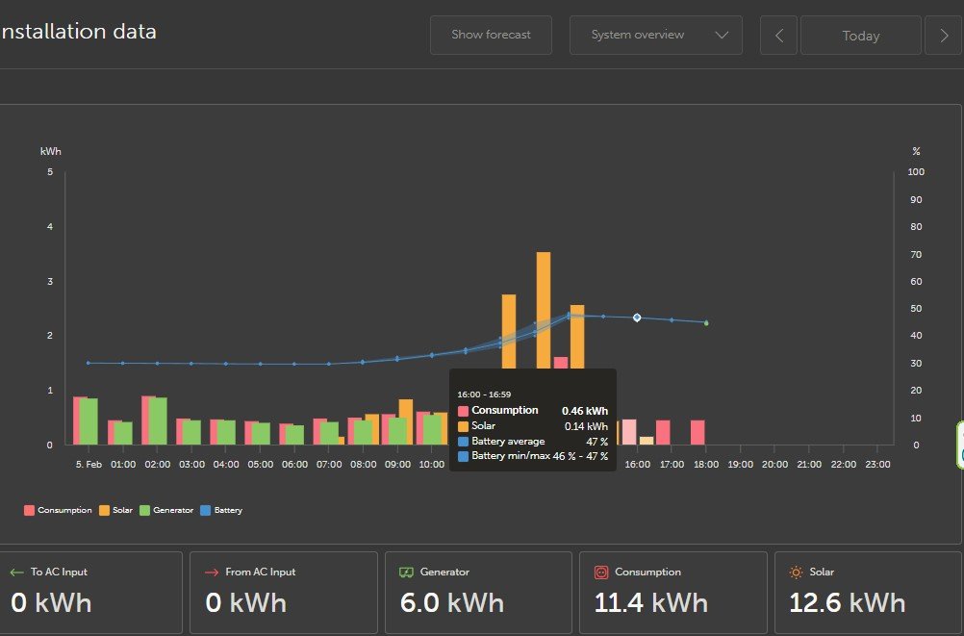This screenshot has height=636, width=964.
Task: Click the 17:00 consumption bar
Action: 663,432
